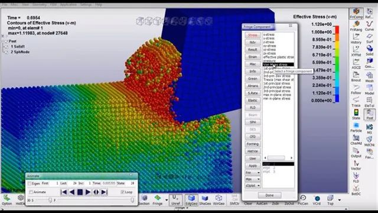The image size is (378, 213).
Task: Click the ShaGeo shaded geometry icon
Action: tap(205, 200)
